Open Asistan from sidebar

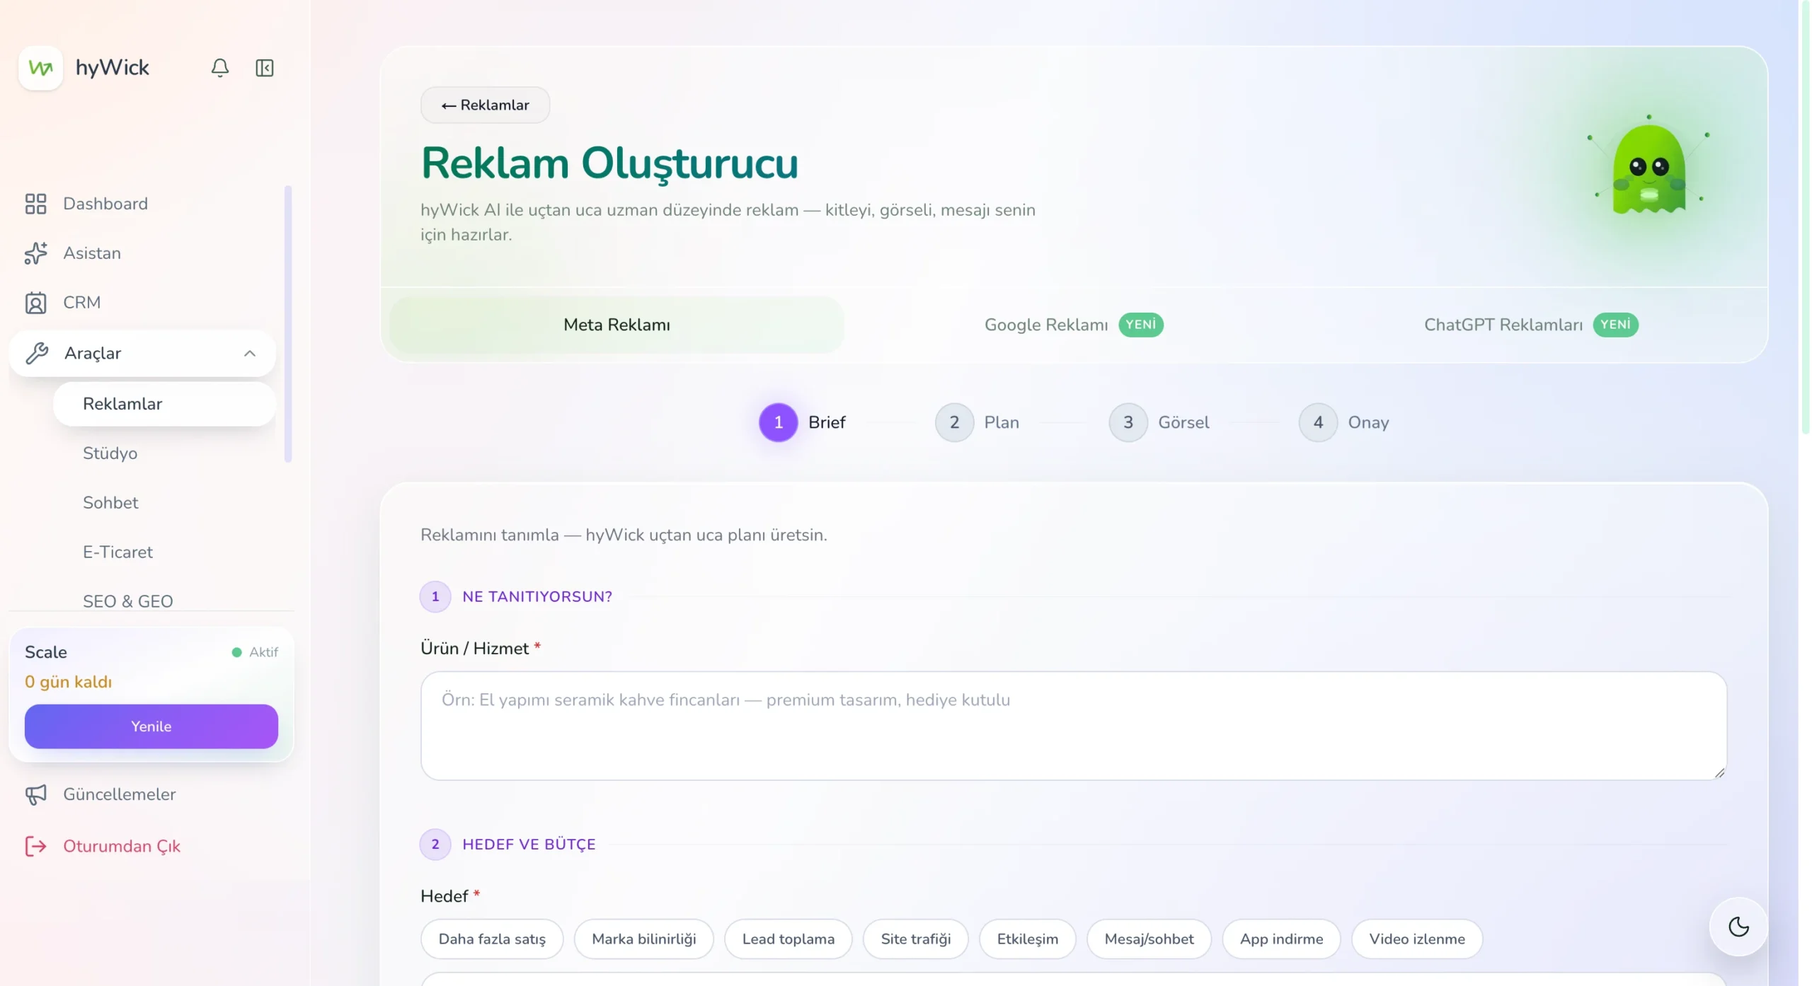click(x=143, y=253)
